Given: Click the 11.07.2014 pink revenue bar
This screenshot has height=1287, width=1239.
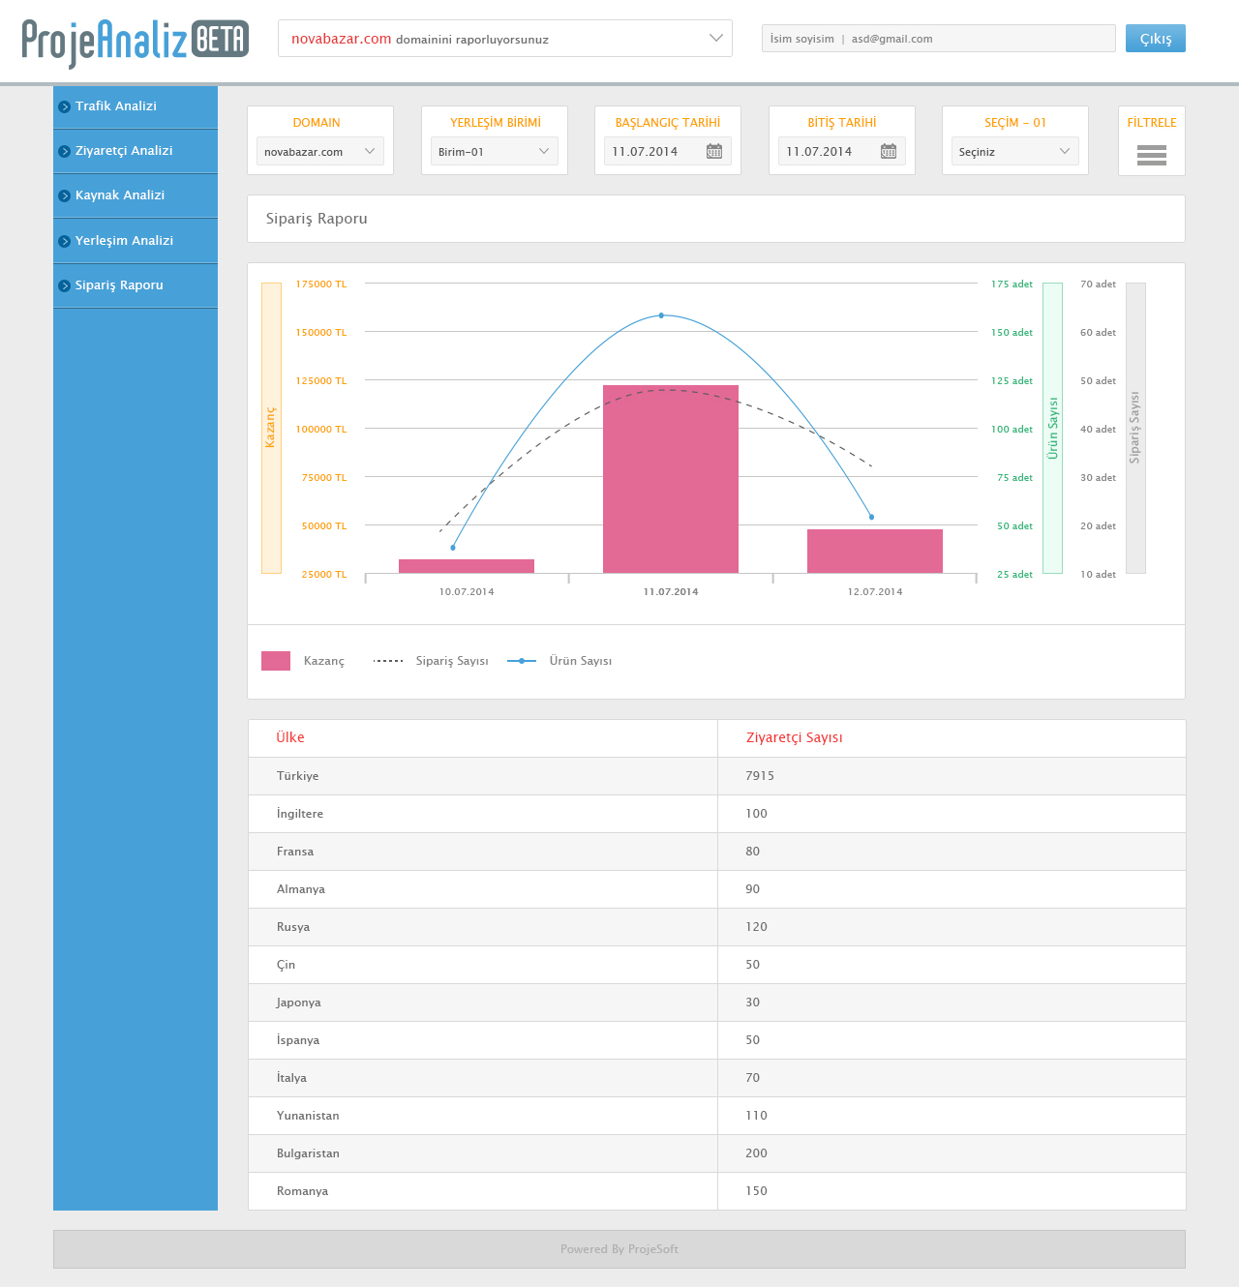Looking at the screenshot, I should [x=671, y=479].
